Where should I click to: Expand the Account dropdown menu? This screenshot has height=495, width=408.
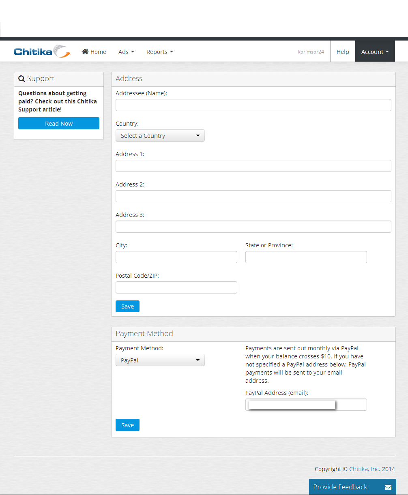point(375,52)
